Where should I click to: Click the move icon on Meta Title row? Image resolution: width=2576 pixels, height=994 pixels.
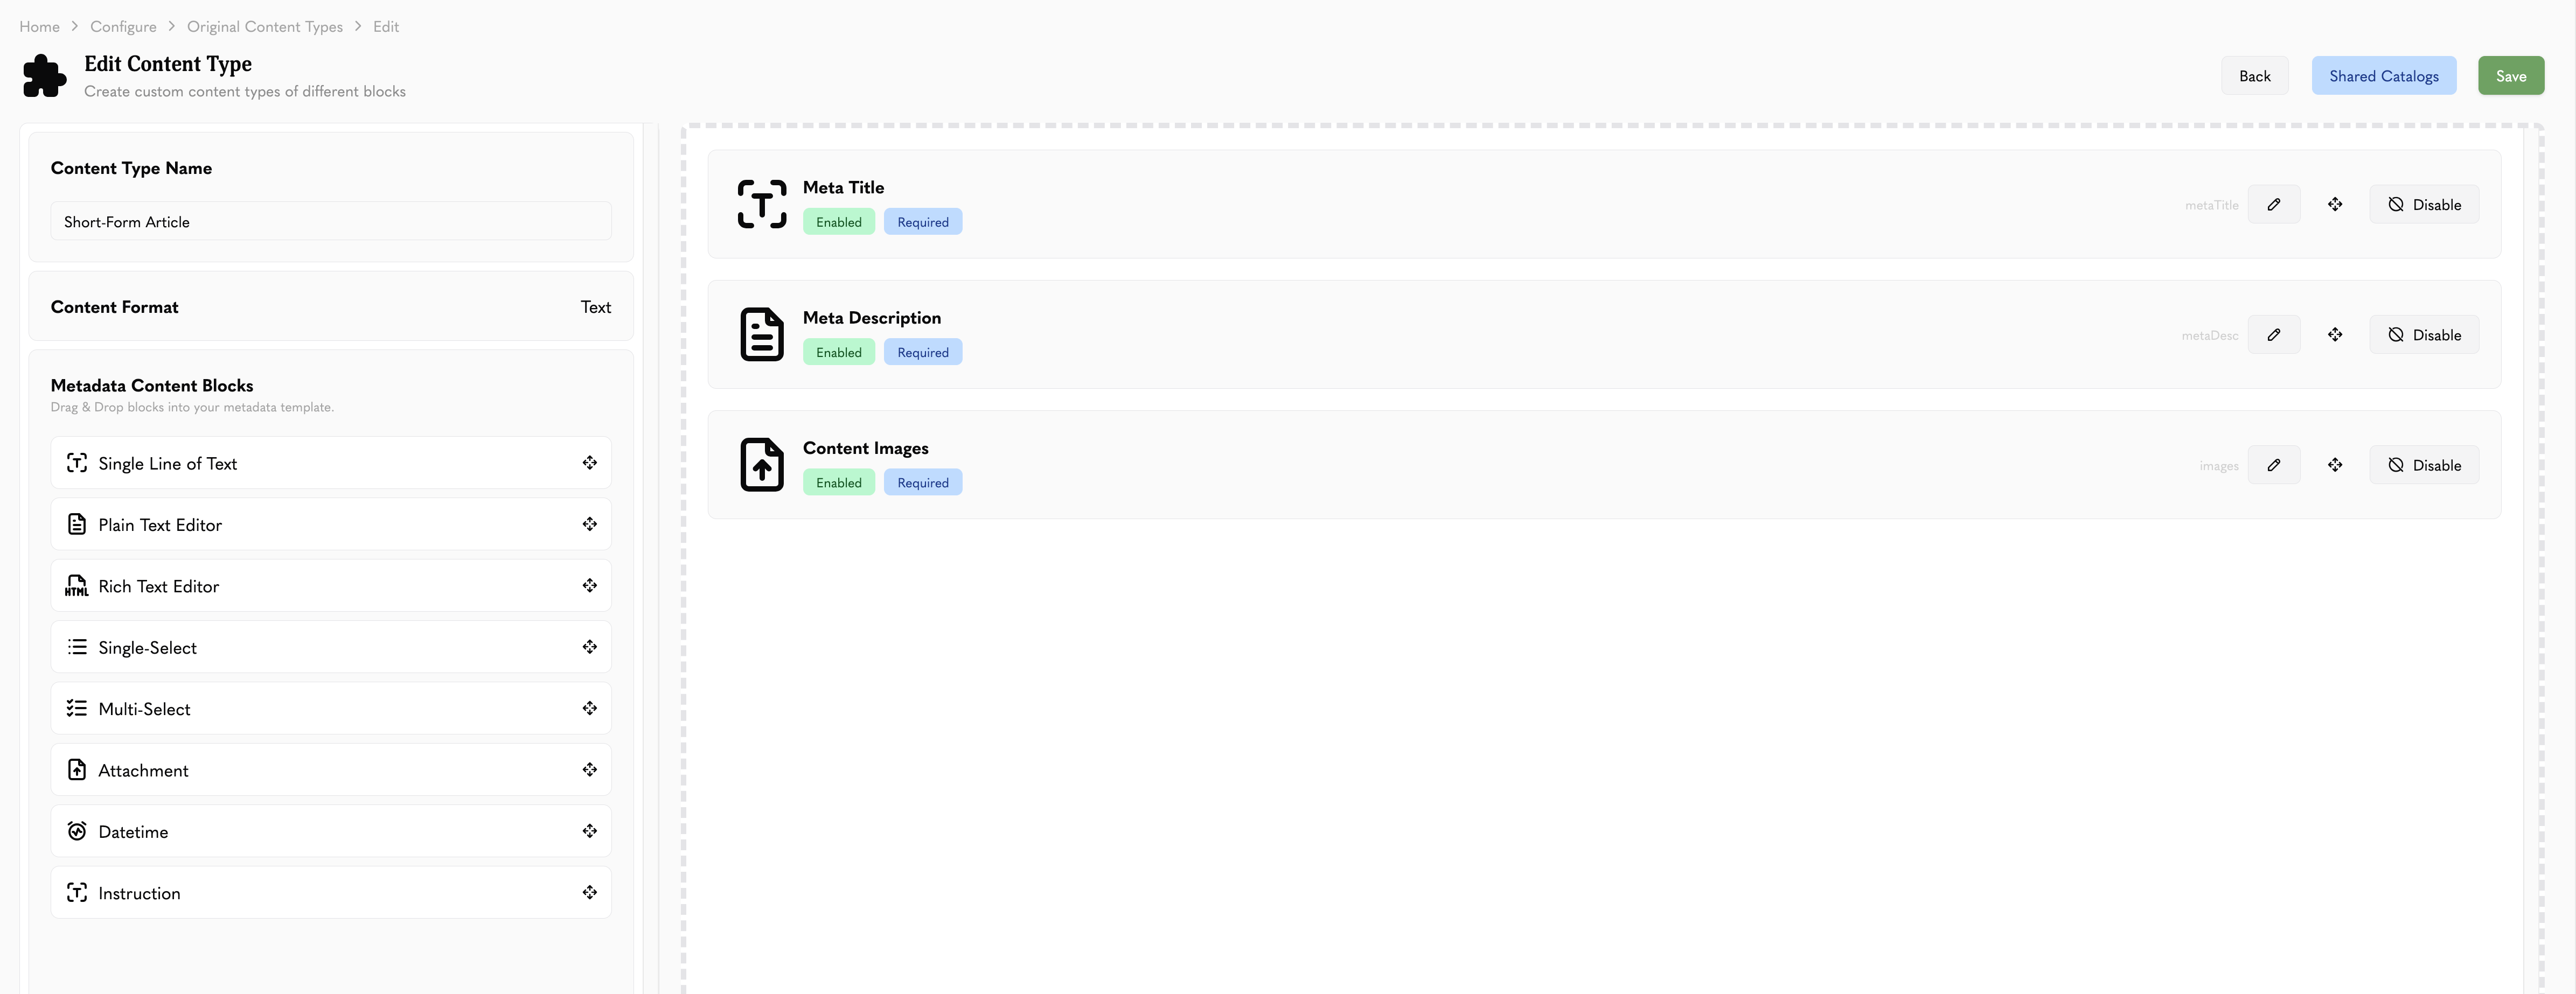click(x=2335, y=204)
